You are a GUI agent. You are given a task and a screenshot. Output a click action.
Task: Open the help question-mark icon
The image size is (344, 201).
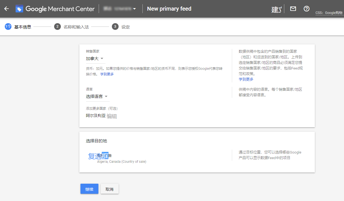coord(307,9)
